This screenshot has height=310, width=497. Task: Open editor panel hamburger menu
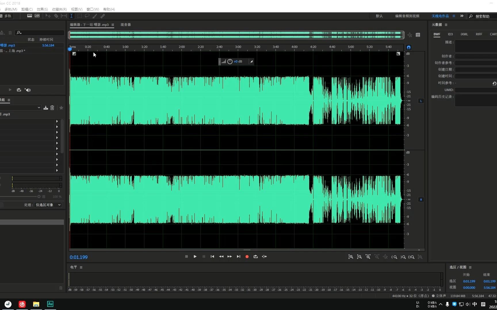pyautogui.click(x=113, y=25)
